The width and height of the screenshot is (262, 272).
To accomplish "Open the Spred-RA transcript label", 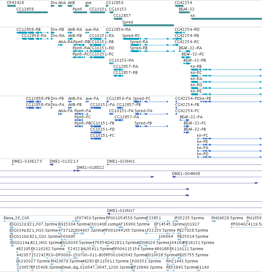I will [x=139, y=42].
